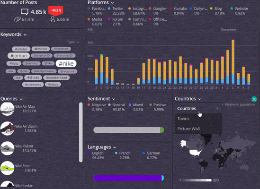Click the impressions icon beside 67.3m
This screenshot has height=189, width=260.
pyautogui.click(x=17, y=19)
